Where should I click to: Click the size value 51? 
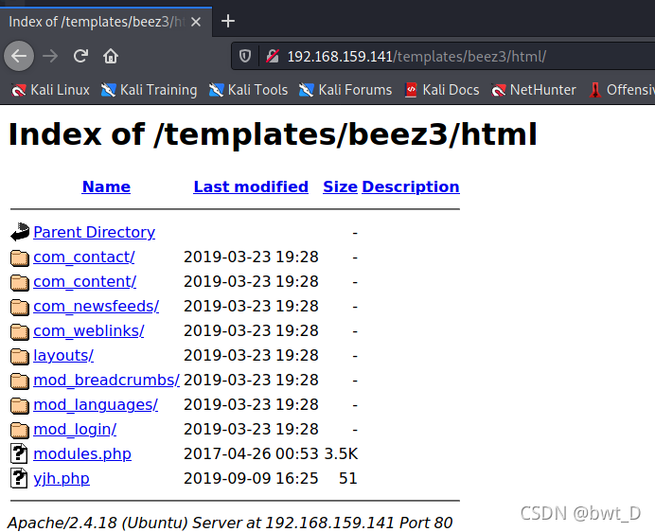coord(348,479)
